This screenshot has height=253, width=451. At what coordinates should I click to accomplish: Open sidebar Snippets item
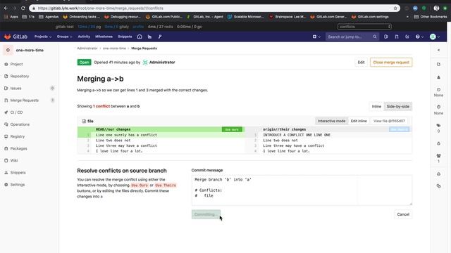click(x=18, y=173)
